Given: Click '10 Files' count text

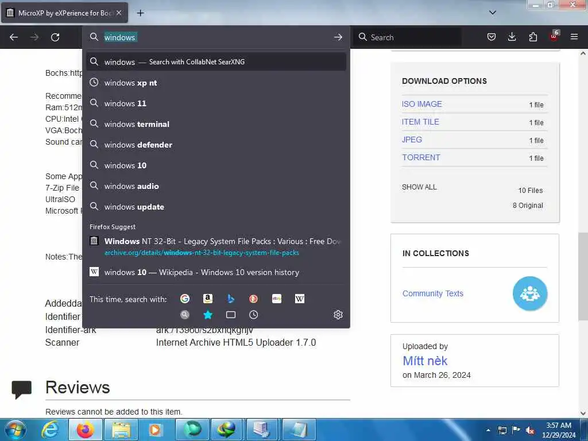Looking at the screenshot, I should [530, 191].
